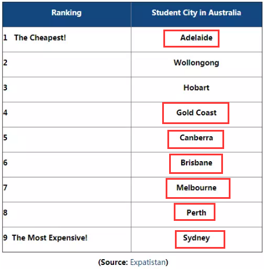Click the ranking number 2 cell

[67, 64]
